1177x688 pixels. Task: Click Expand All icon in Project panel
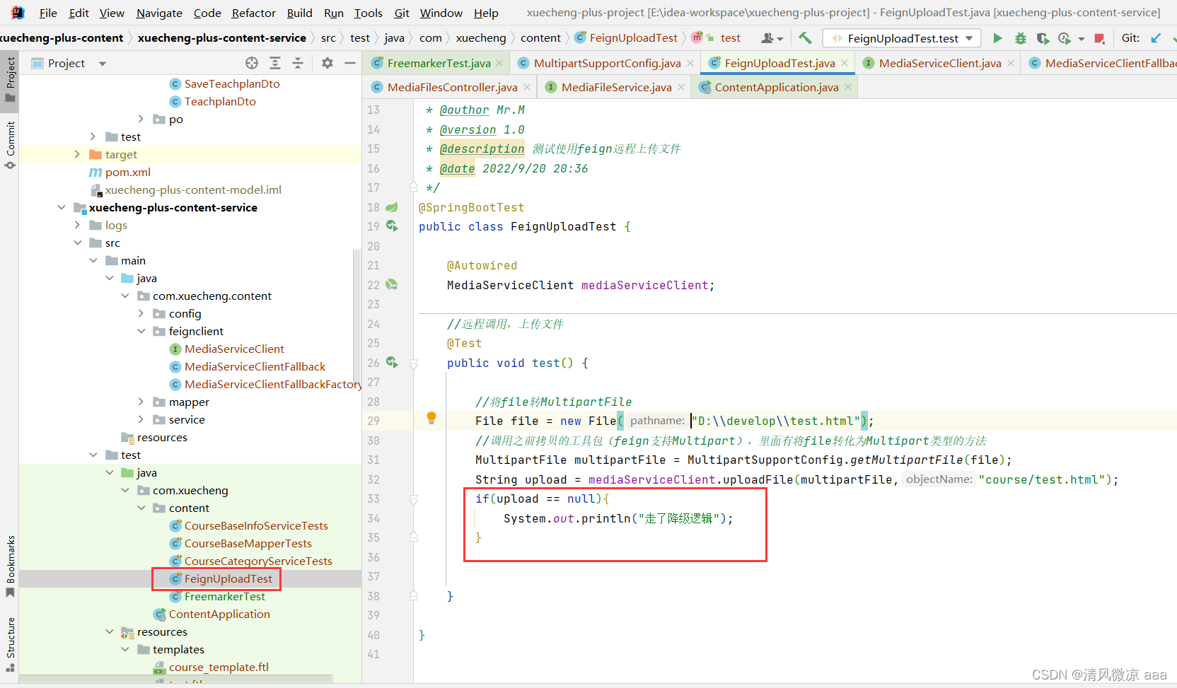click(275, 63)
